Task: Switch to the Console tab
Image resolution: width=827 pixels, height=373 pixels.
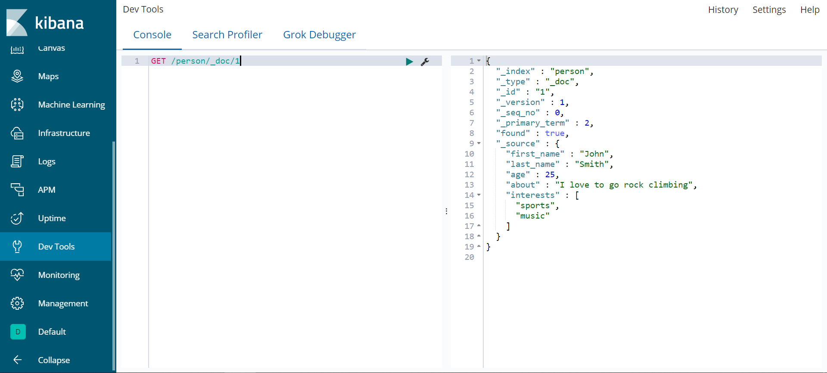Action: click(152, 35)
